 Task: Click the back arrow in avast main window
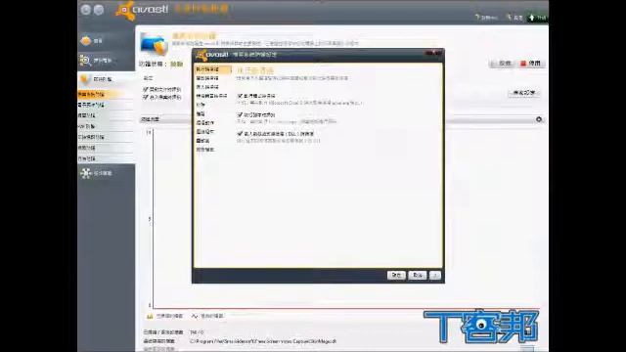(85, 10)
